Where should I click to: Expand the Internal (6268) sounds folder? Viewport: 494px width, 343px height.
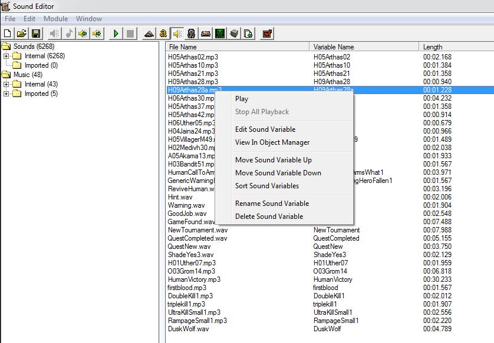click(x=6, y=56)
